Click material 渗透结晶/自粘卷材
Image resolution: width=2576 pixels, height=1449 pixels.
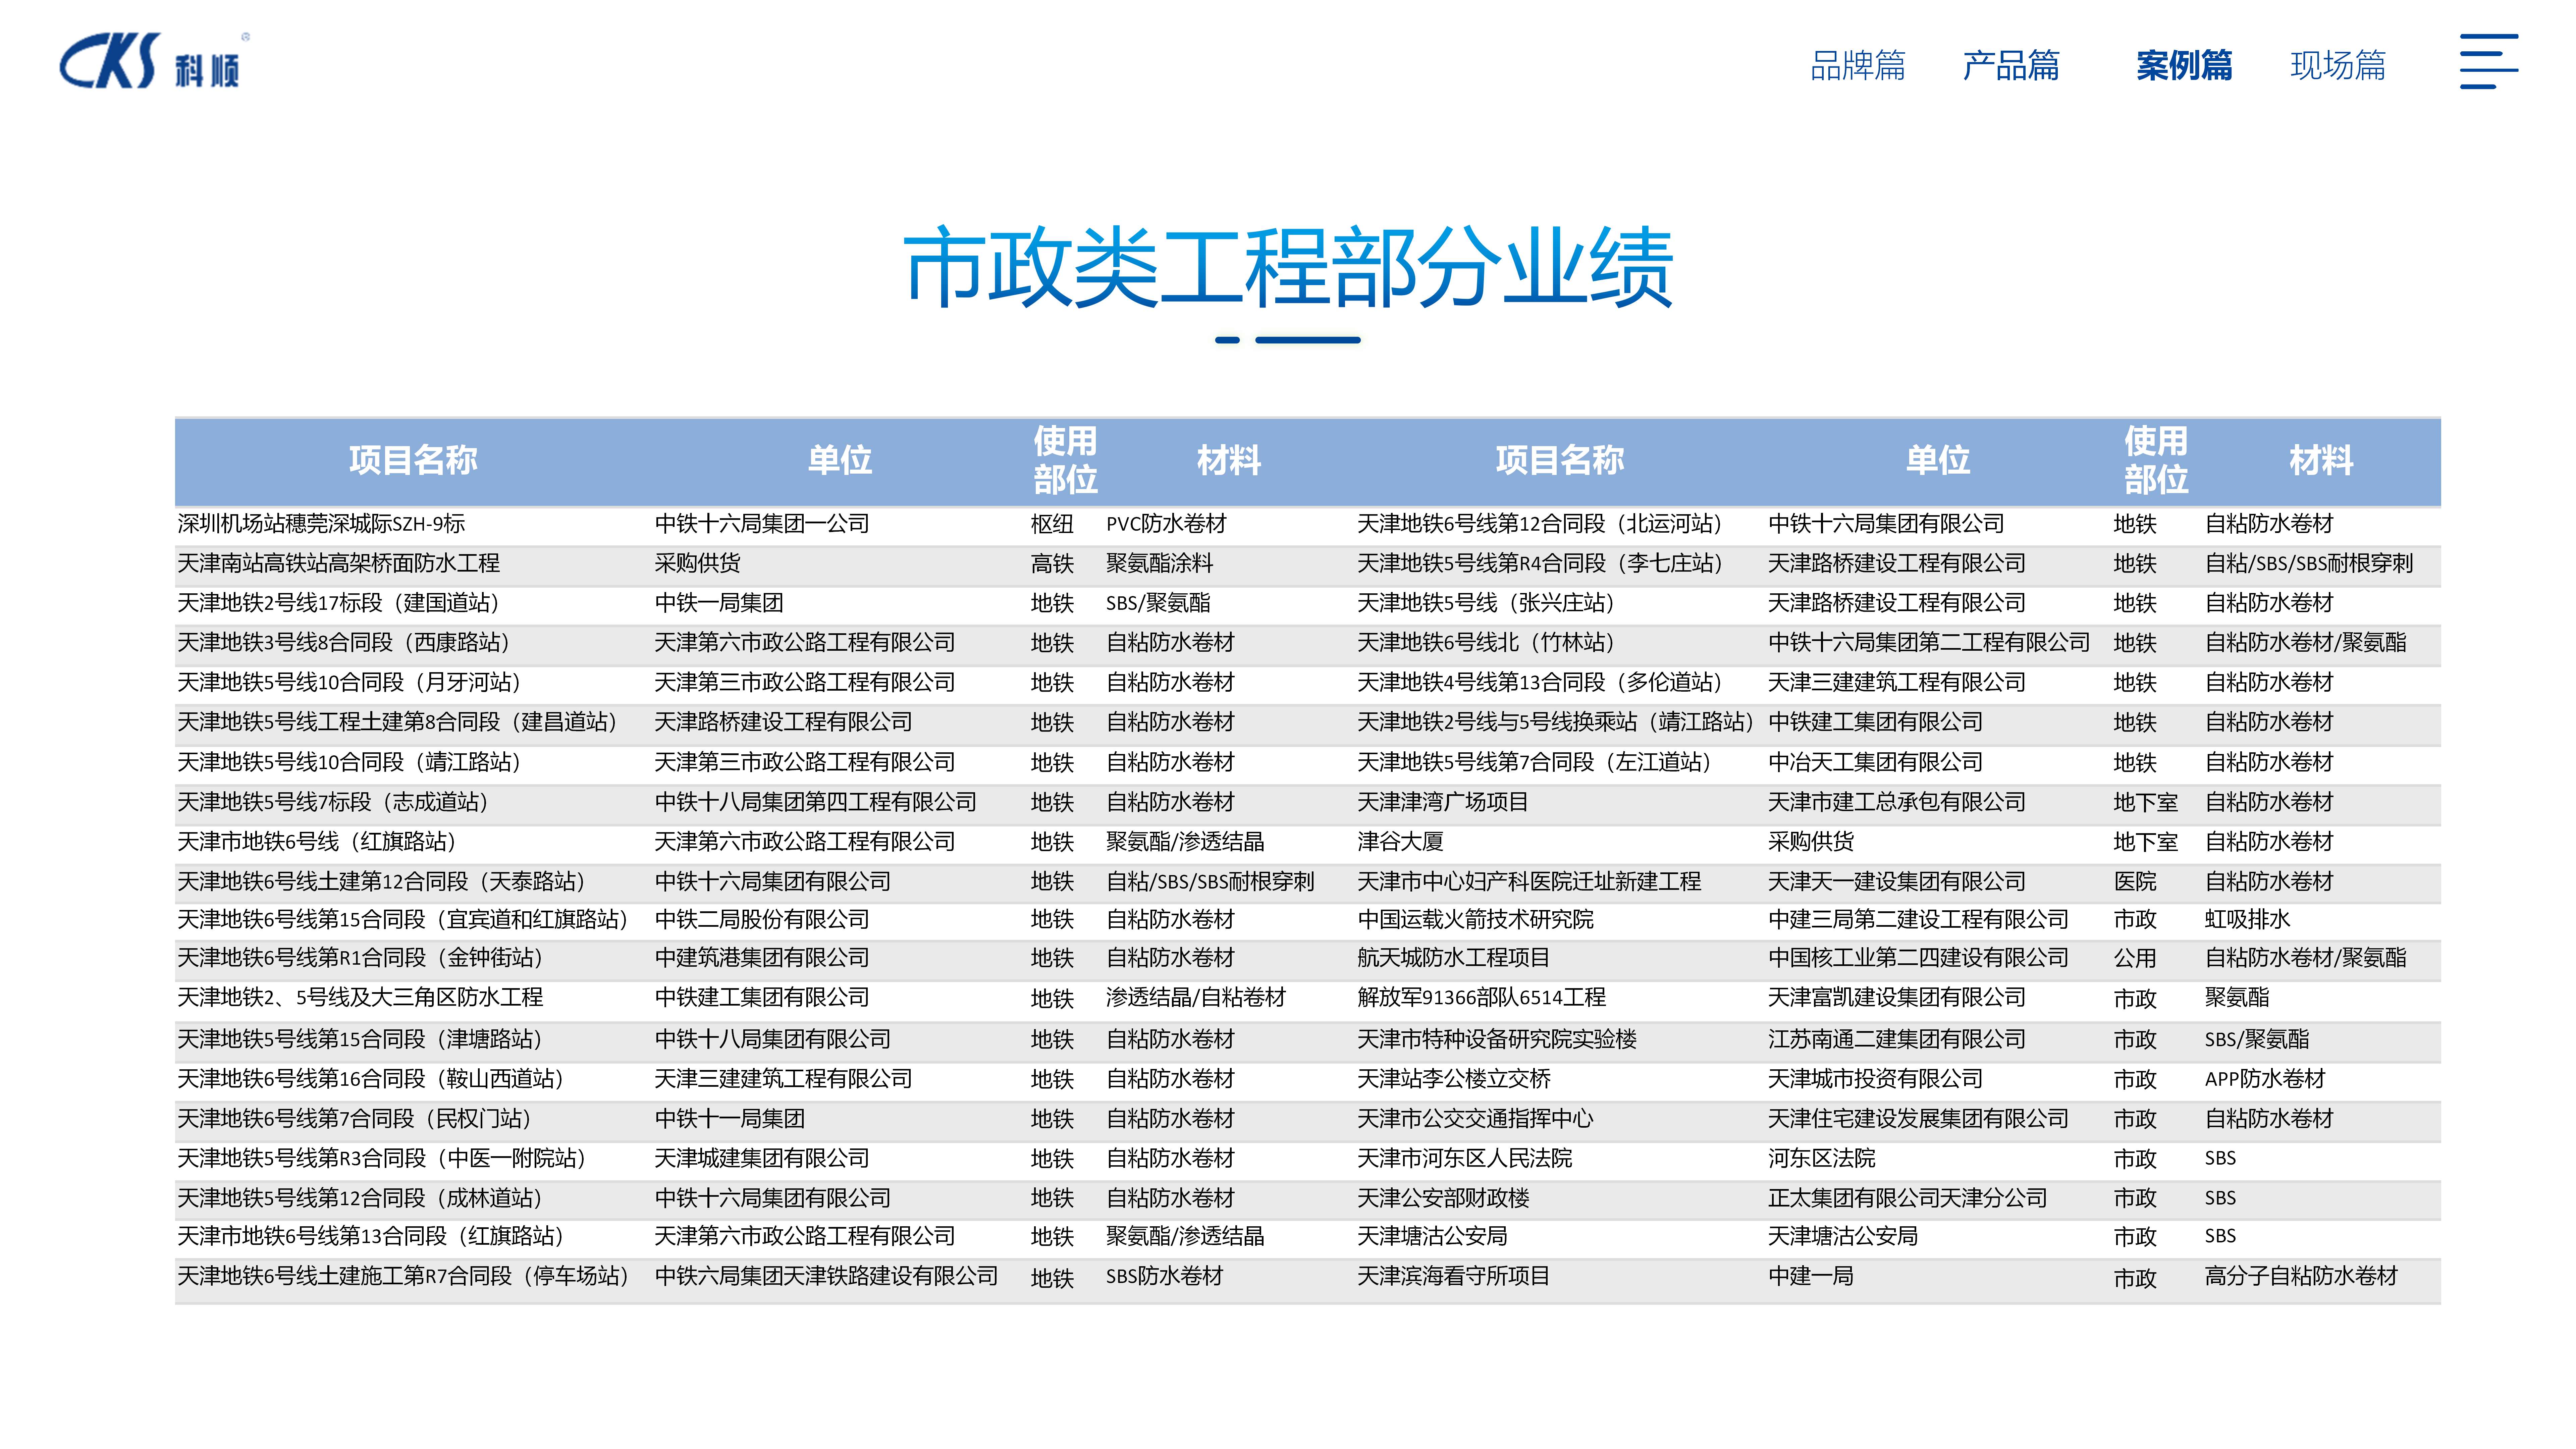[1196, 998]
